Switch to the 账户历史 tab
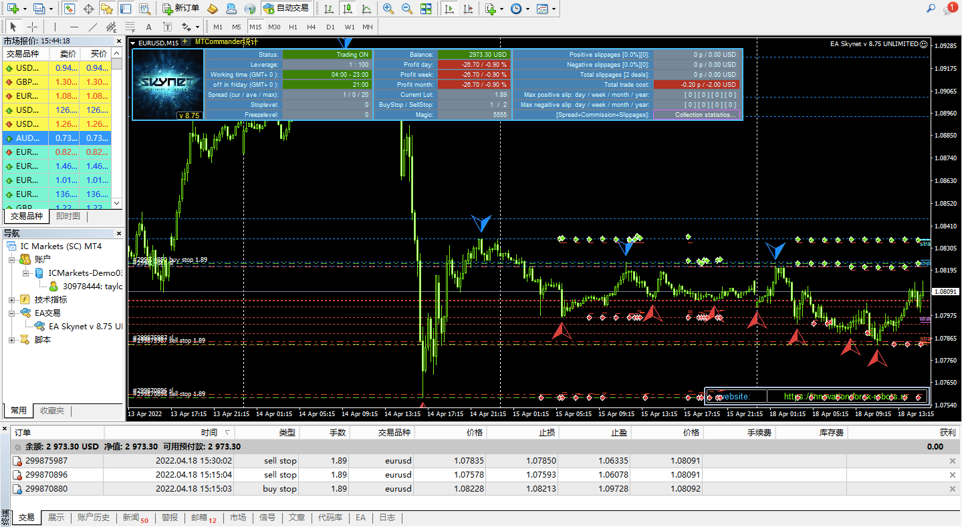 [93, 518]
